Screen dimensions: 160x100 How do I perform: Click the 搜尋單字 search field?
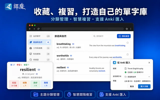pos(104,36)
